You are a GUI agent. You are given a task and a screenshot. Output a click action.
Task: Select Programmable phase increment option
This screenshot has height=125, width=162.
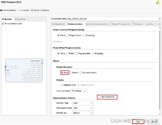click(x=67, y=36)
